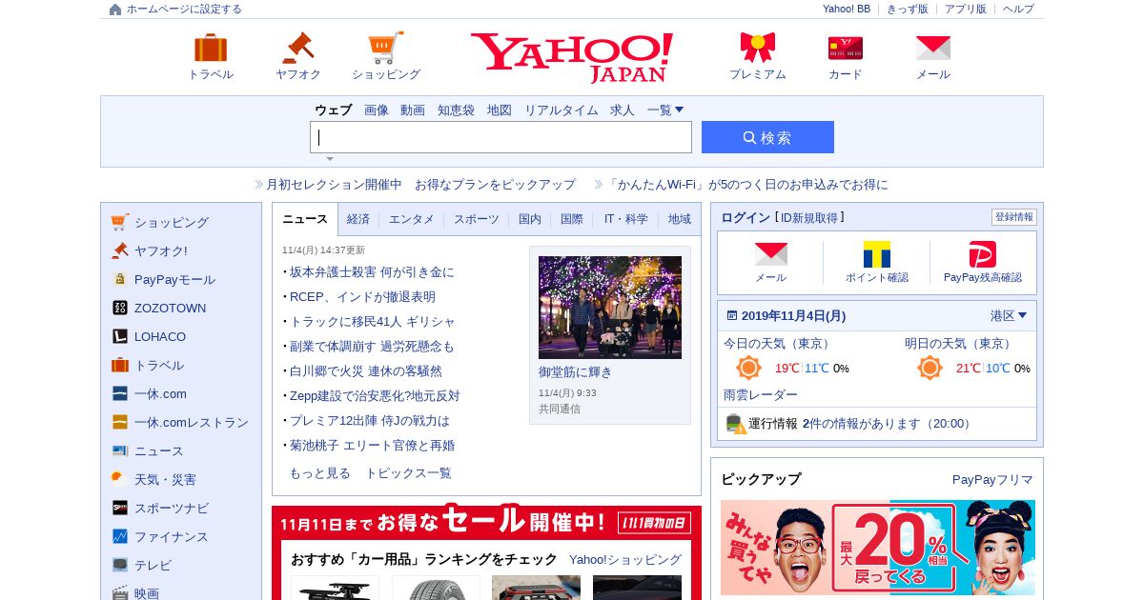This screenshot has height=600, width=1144.
Task: Click T-point ポイント確認 icon
Action: [x=877, y=254]
